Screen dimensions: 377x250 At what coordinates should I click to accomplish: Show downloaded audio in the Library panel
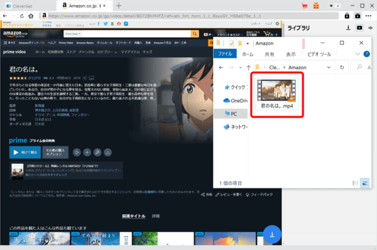371,28
